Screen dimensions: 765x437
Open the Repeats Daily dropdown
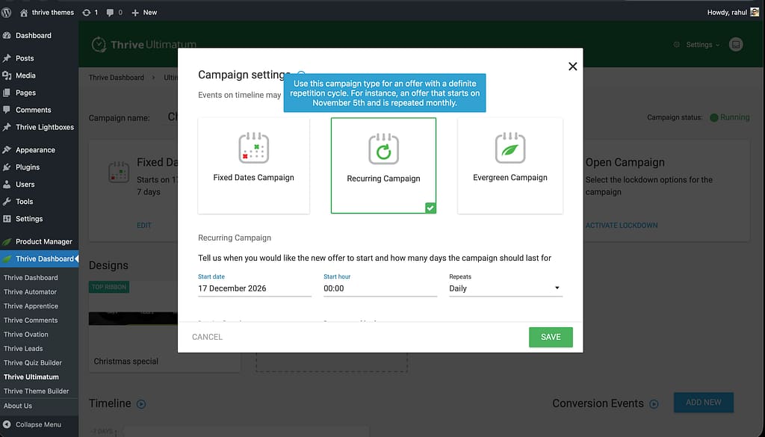point(506,288)
